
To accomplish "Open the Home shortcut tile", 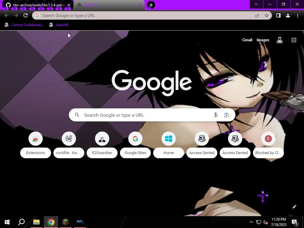I will tap(169, 145).
